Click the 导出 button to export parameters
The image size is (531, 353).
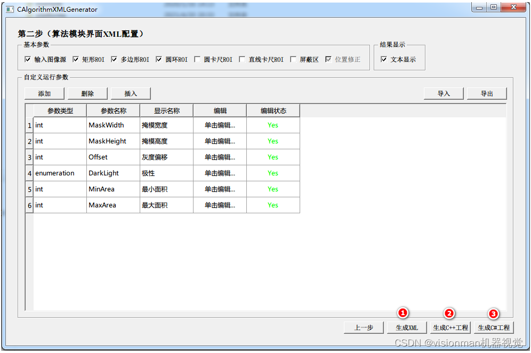[x=487, y=93]
